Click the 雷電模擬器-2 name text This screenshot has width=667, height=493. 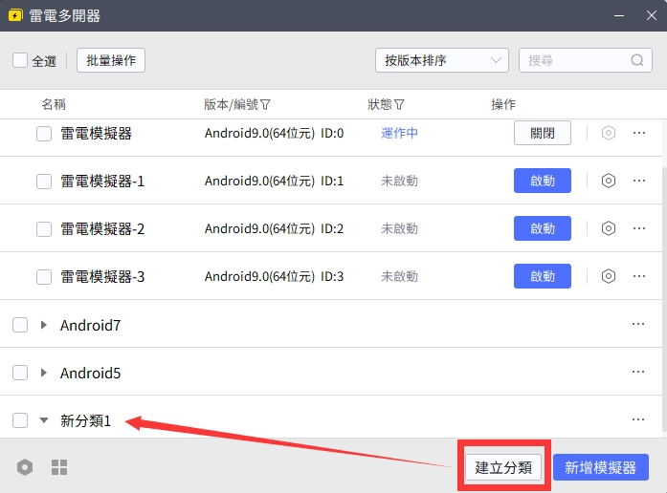(x=102, y=229)
